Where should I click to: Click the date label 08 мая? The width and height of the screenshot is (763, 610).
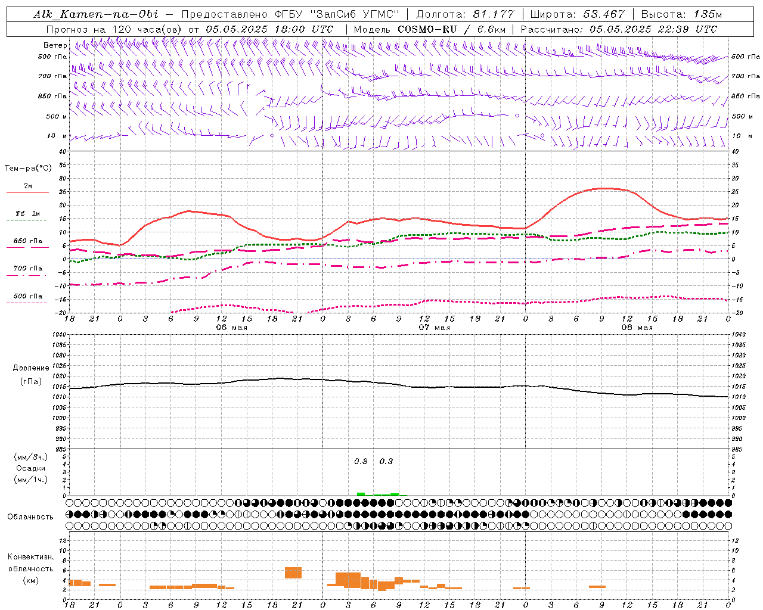[x=637, y=328]
